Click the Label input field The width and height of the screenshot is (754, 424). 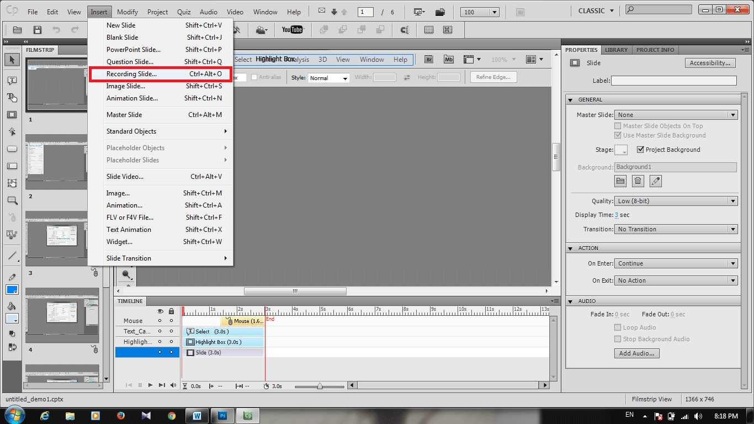click(x=673, y=81)
